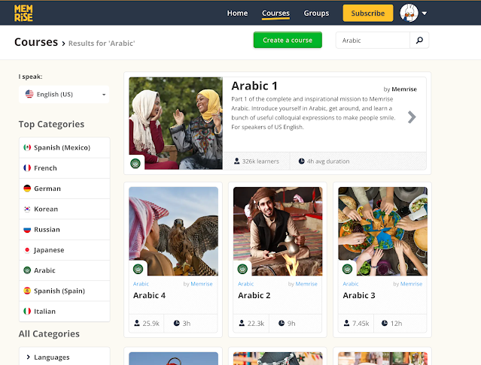Go to Home in the navigation bar
481x365 pixels.
coord(237,14)
